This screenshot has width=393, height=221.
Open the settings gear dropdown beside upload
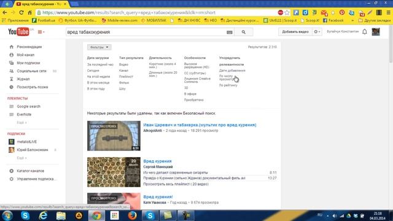(317, 32)
